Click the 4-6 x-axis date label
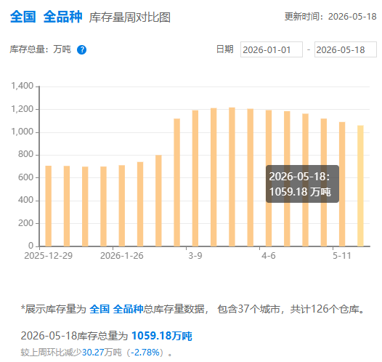Image resolution: width=382 pixels, height=362 pixels. [x=269, y=256]
